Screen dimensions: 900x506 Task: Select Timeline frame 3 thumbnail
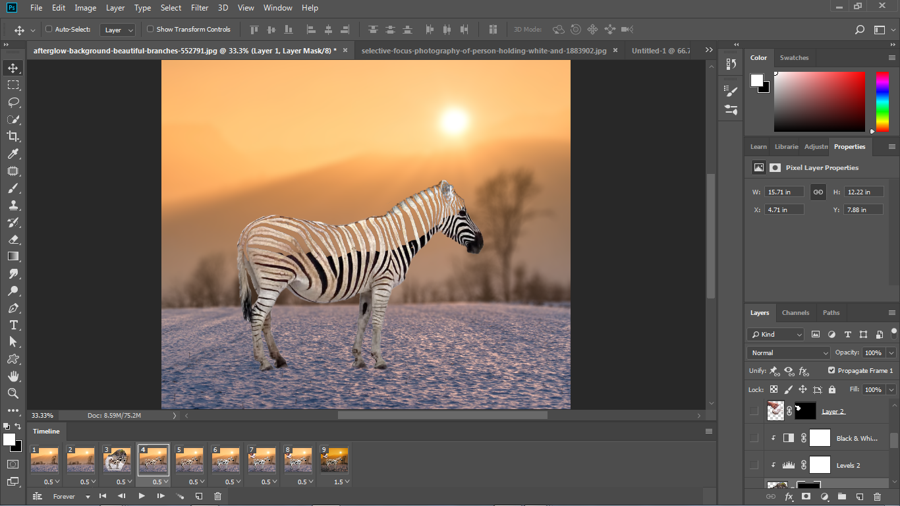click(x=117, y=459)
